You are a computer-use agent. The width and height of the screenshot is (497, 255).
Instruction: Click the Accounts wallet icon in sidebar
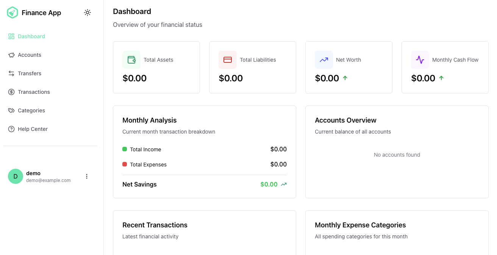pos(11,55)
